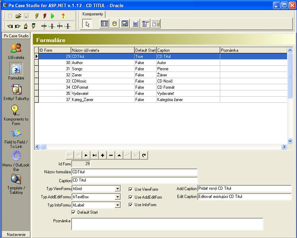297x238 pixels.
Task: Click the Save diskette toolbar icon
Action: pos(26,16)
